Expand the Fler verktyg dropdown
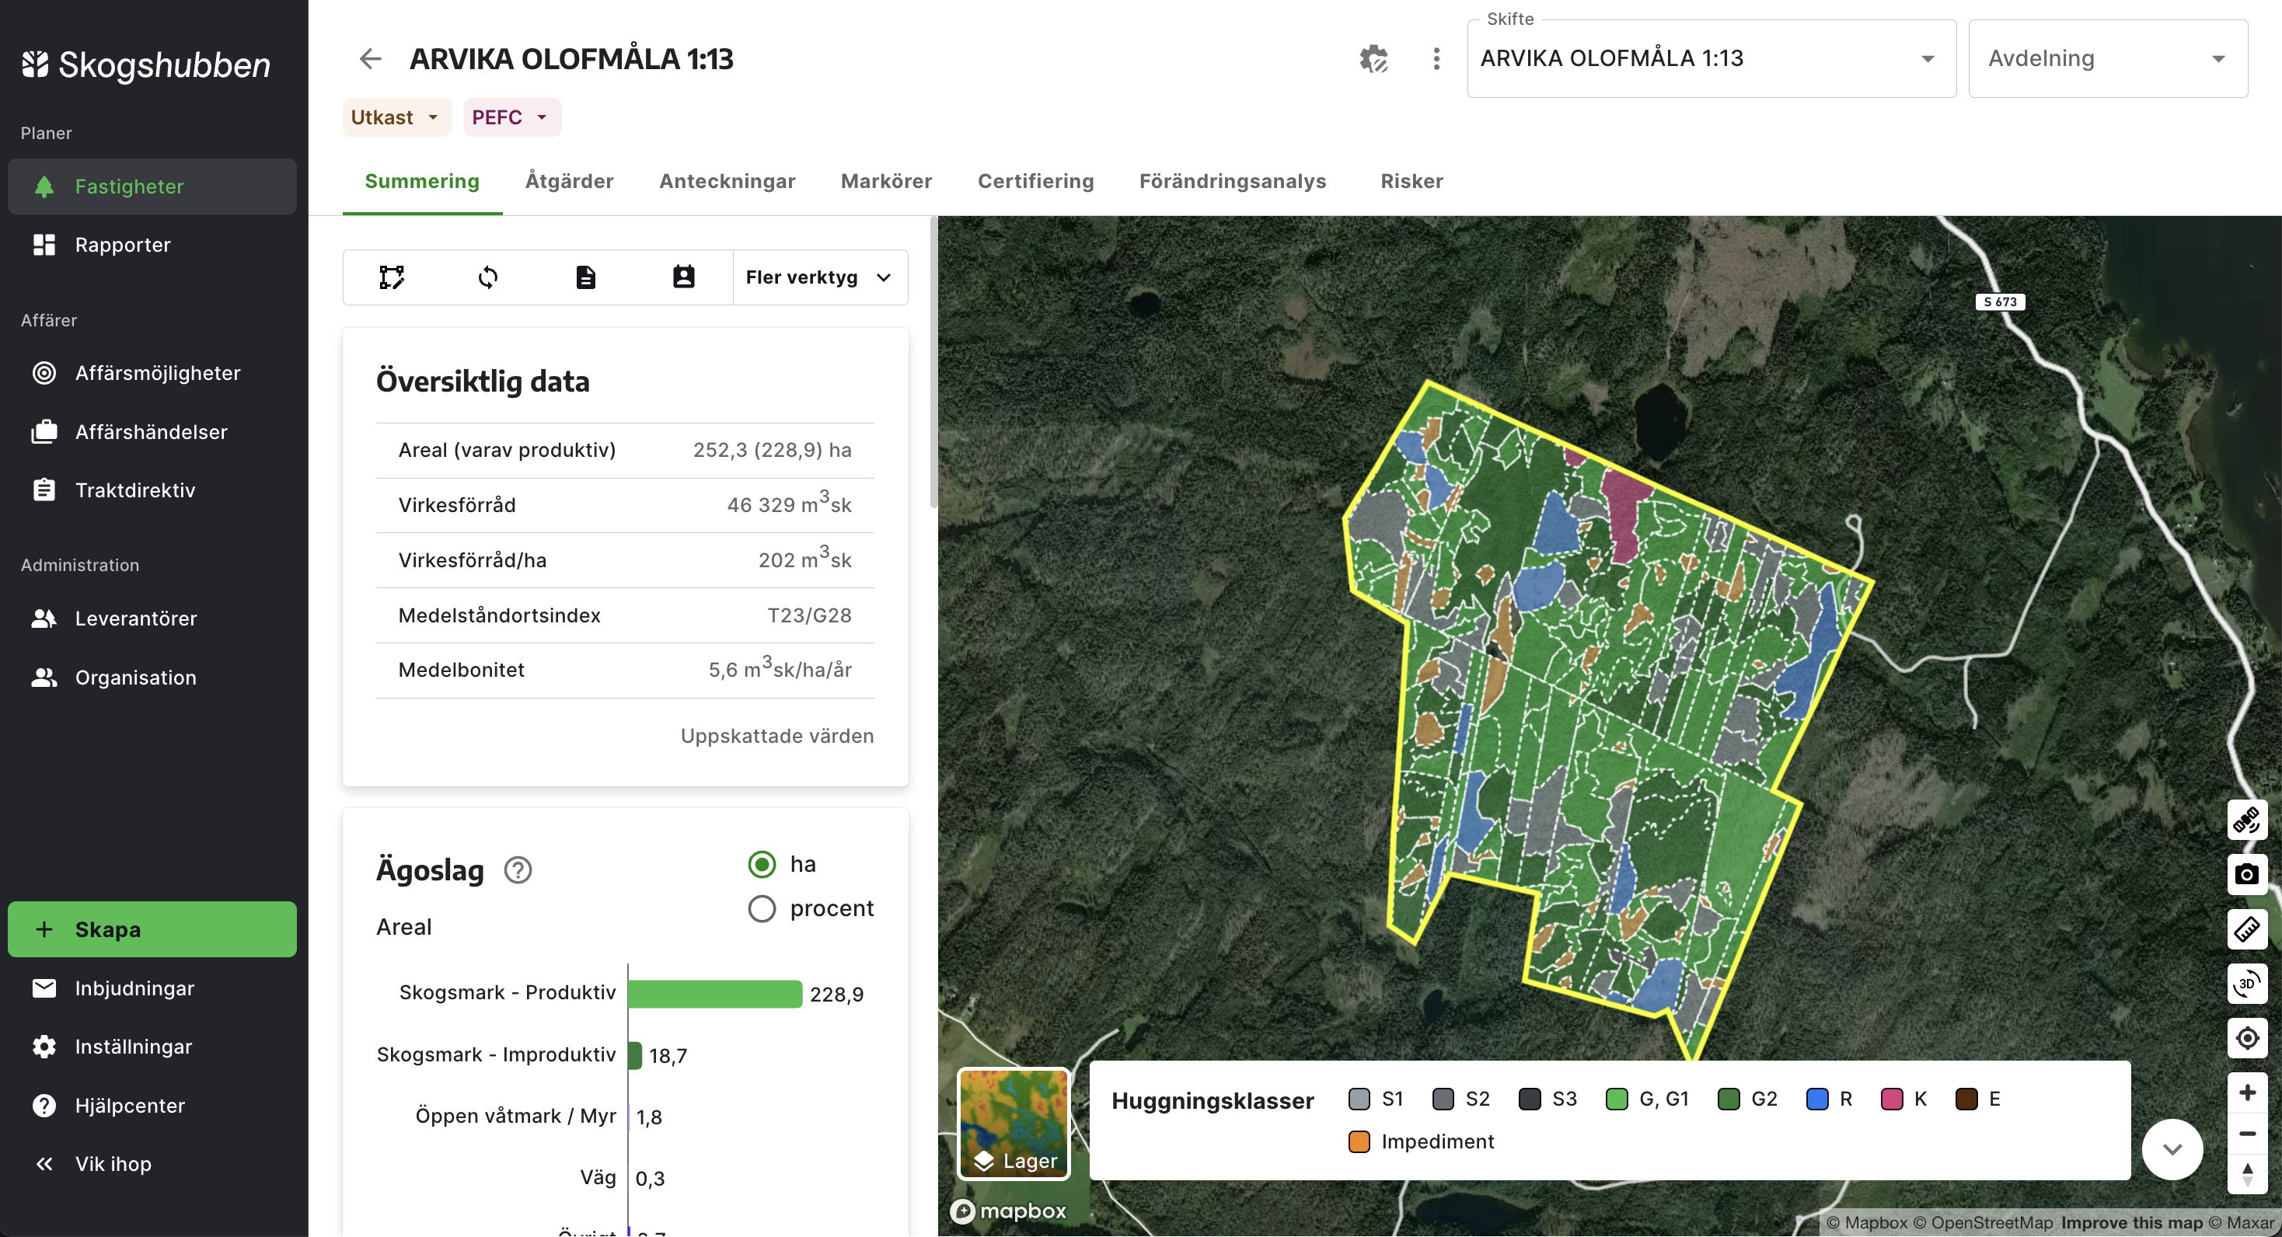Viewport: 2282px width, 1237px height. point(818,277)
